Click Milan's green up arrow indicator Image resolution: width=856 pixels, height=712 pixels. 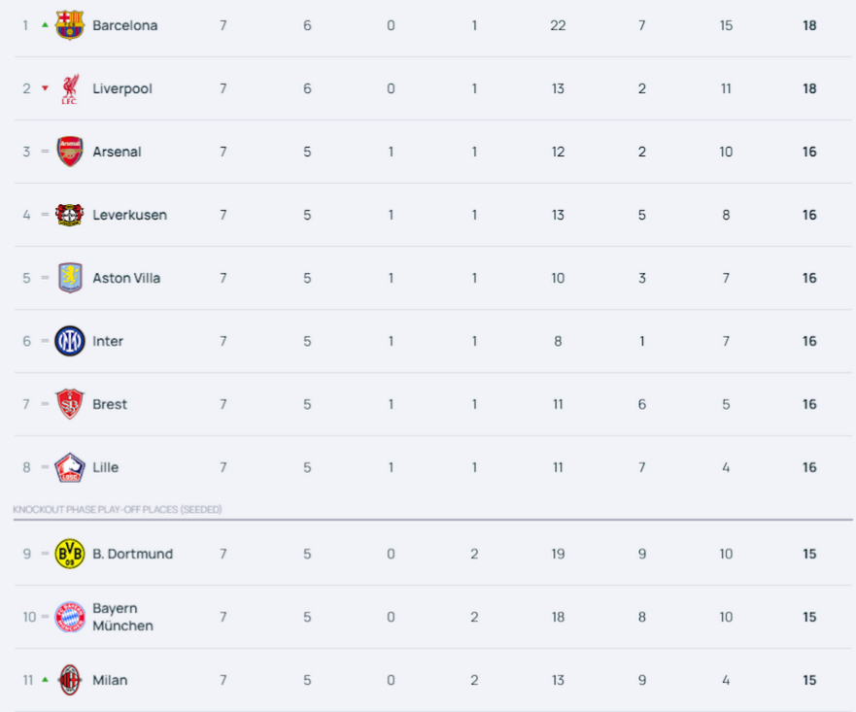[x=46, y=679]
